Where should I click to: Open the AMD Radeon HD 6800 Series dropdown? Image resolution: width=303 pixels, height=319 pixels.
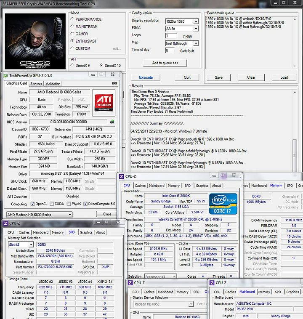pyautogui.click(x=40, y=215)
